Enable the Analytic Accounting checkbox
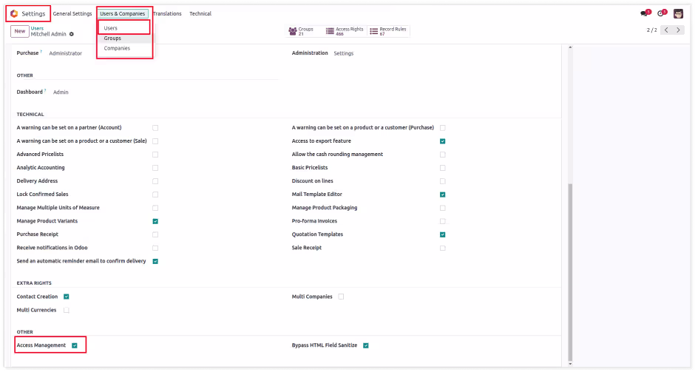 (x=155, y=168)
